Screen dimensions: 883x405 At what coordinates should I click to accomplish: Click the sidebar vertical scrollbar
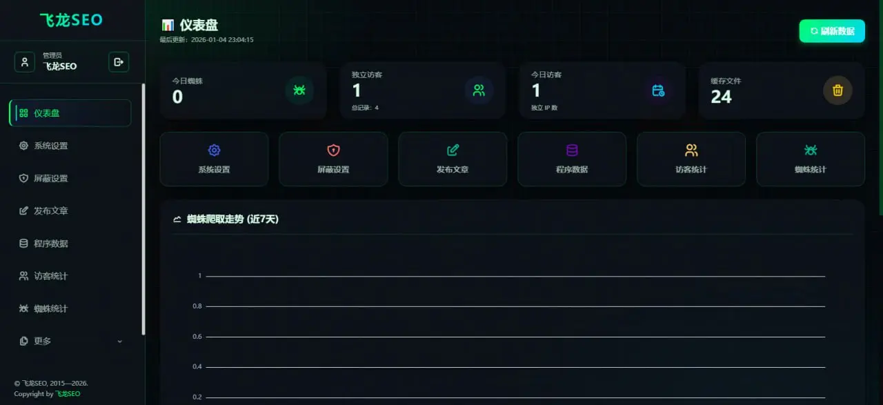tap(143, 209)
